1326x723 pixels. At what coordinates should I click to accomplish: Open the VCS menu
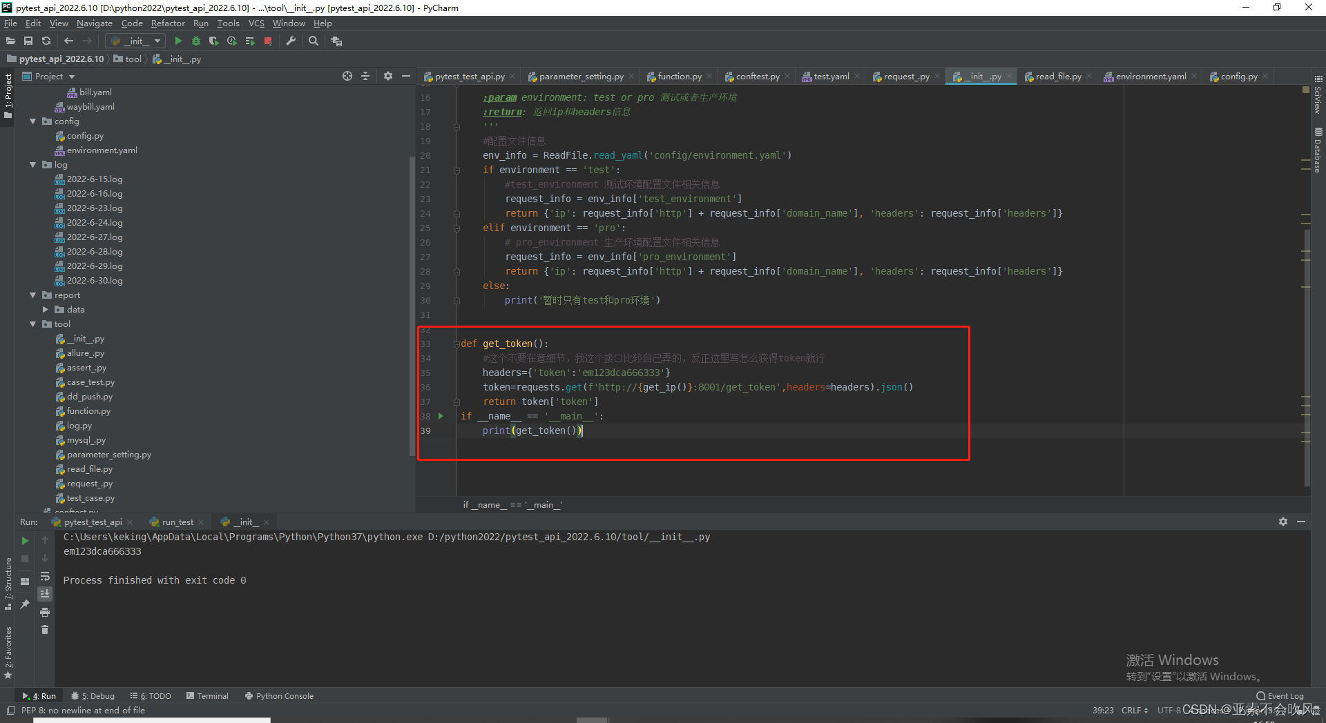pos(256,23)
